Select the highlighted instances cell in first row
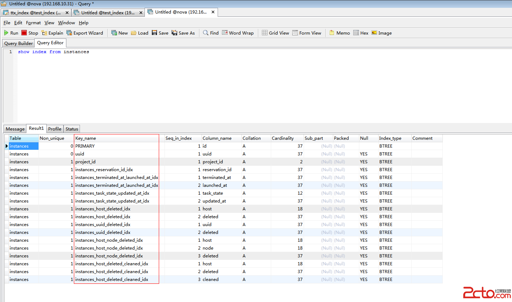 24,146
